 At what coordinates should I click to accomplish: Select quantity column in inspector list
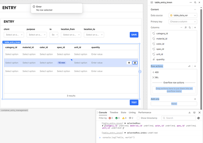click(174, 60)
